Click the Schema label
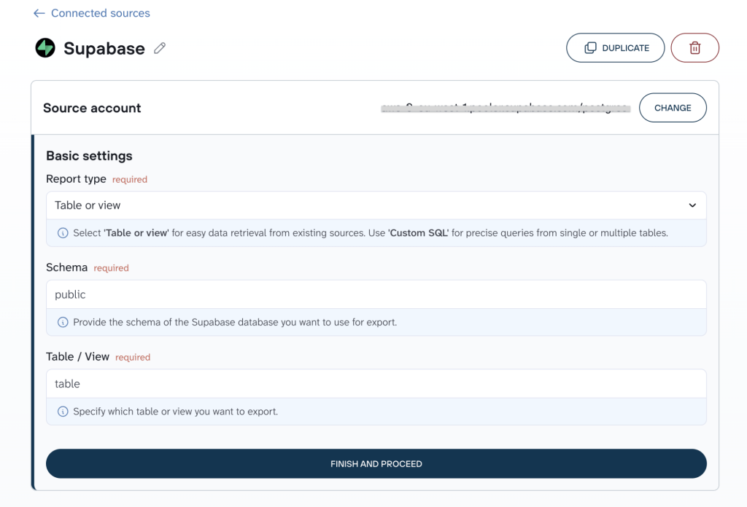Screen dimensions: 747x507 [66, 267]
